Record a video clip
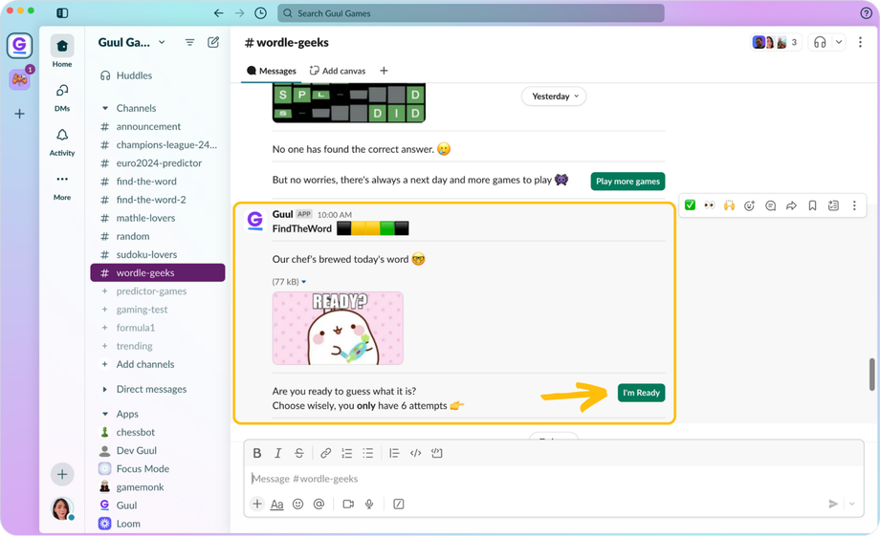Image resolution: width=880 pixels, height=537 pixels. tap(348, 504)
